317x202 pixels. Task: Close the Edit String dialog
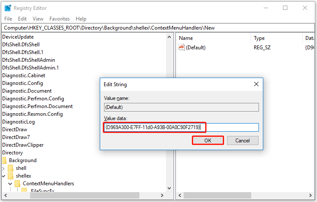(256, 84)
